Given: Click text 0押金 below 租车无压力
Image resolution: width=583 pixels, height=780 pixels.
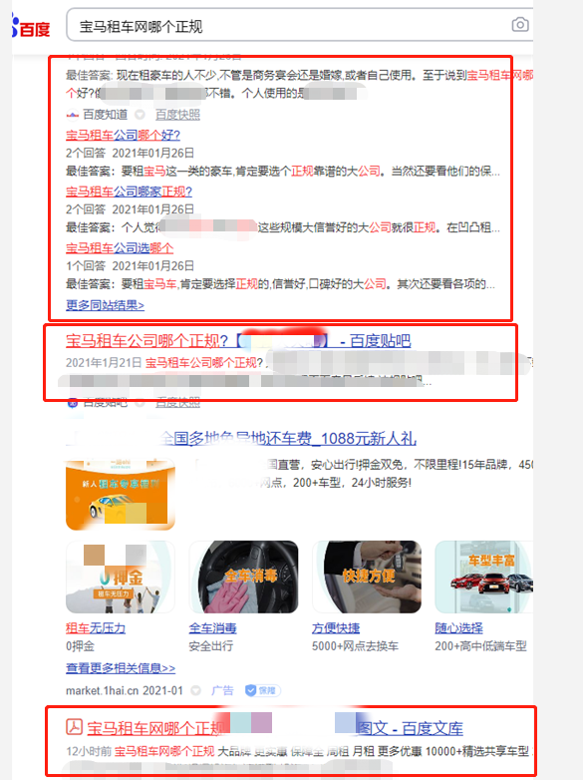Looking at the screenshot, I should pyautogui.click(x=80, y=646).
